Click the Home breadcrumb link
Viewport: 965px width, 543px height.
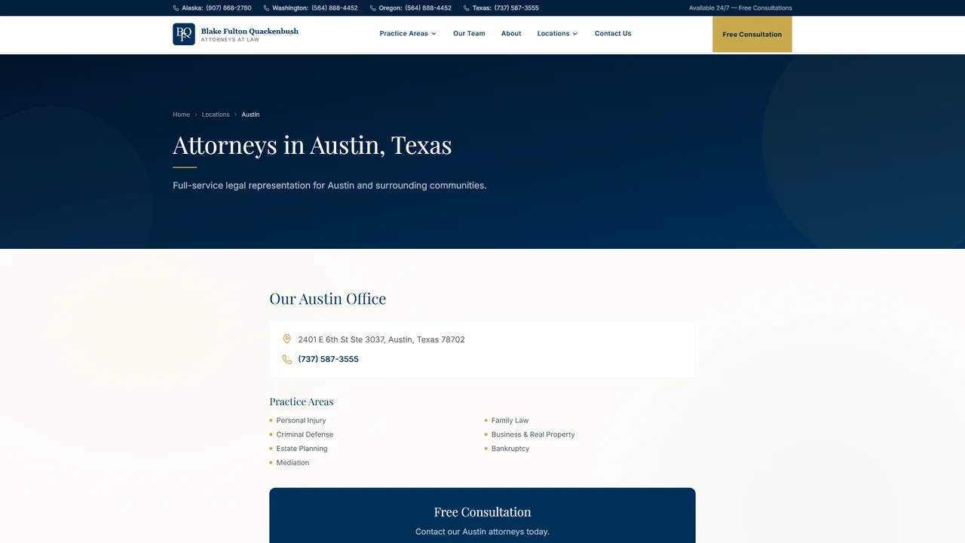click(181, 115)
